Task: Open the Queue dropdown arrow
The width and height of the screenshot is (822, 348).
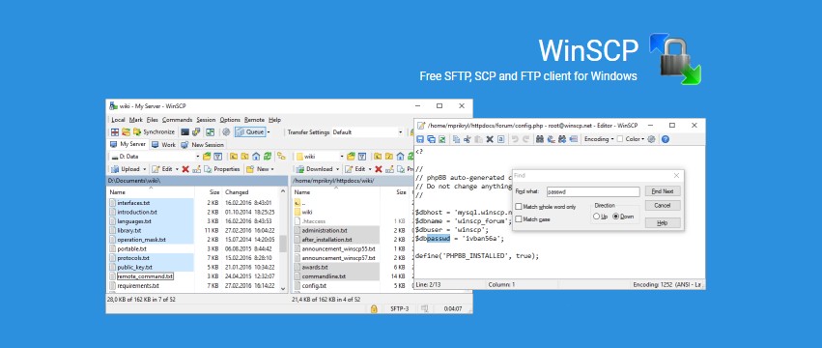Action: click(269, 131)
